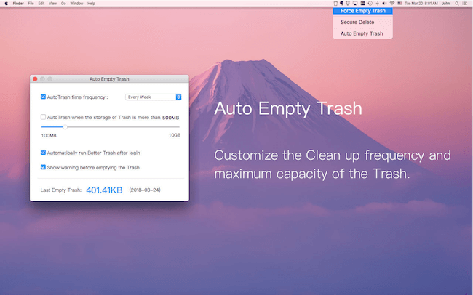
Task: Open Spotlight search magnifier icon
Action: (457, 4)
